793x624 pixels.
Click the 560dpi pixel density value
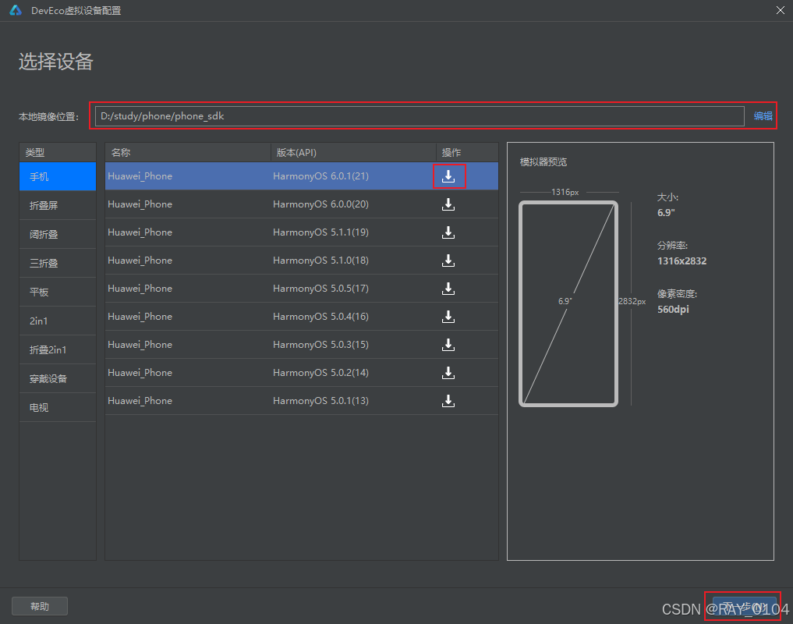point(673,309)
